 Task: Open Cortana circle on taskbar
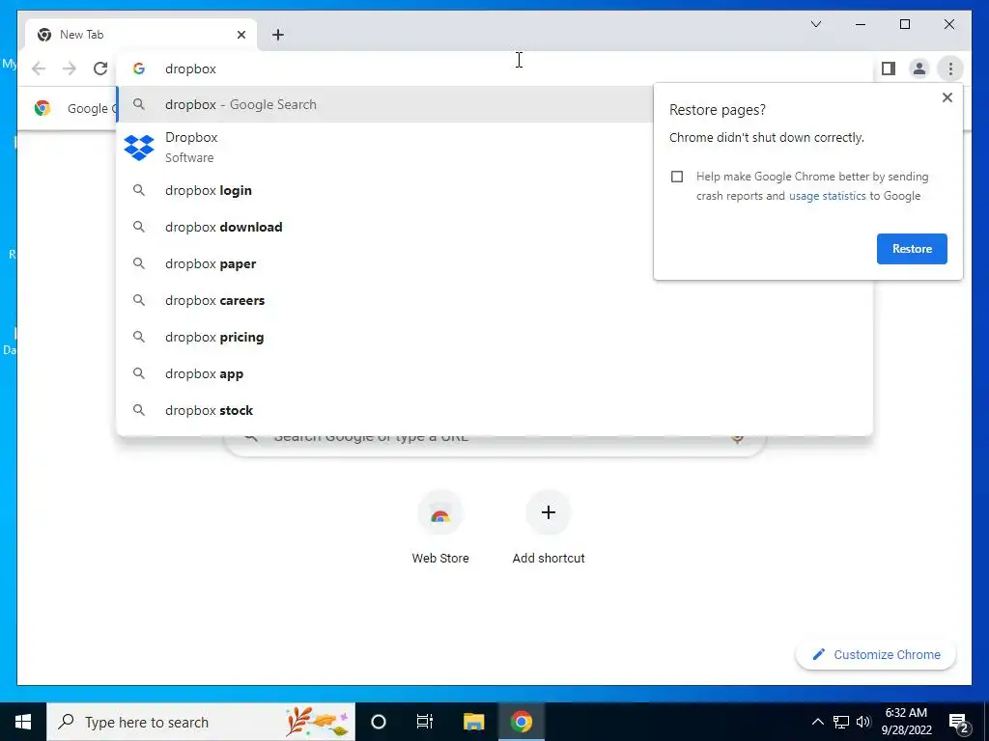tap(379, 722)
